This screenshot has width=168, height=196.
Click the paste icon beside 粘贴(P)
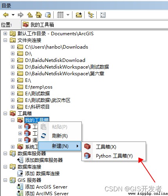(43, 127)
